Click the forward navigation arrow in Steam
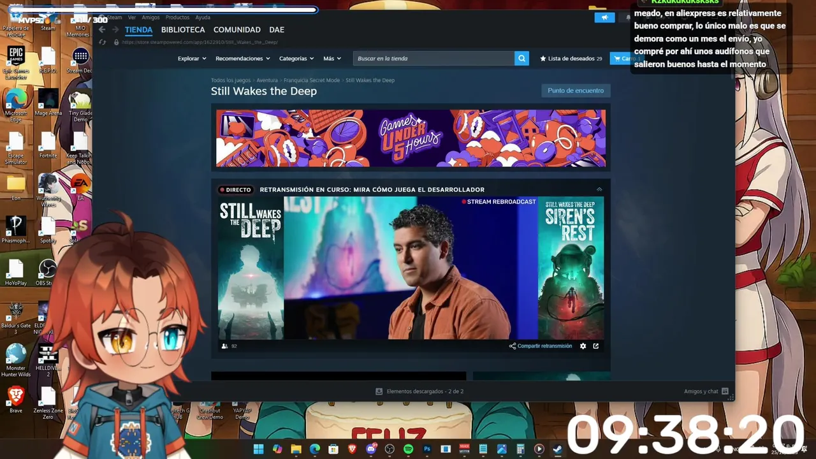 click(115, 29)
